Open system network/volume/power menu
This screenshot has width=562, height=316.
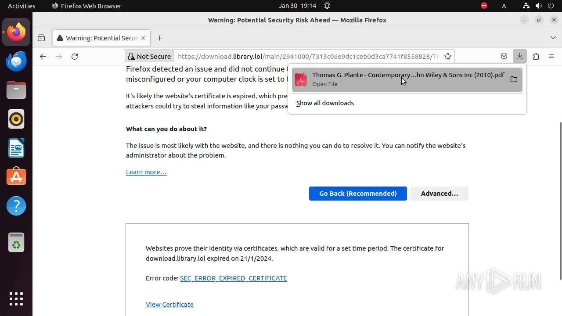538,6
